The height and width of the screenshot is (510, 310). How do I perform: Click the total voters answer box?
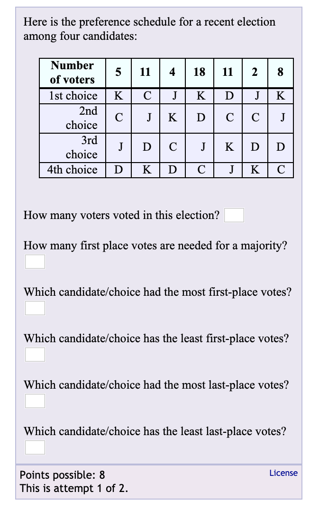234,215
